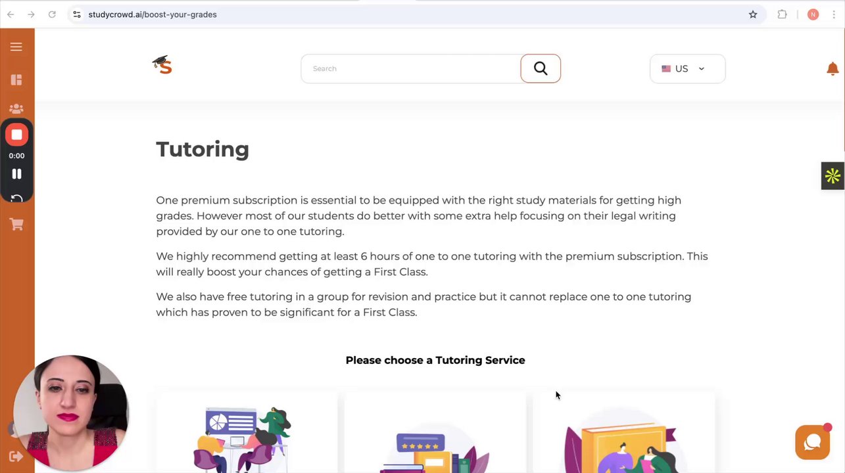Bookmark this page with star icon

point(753,14)
